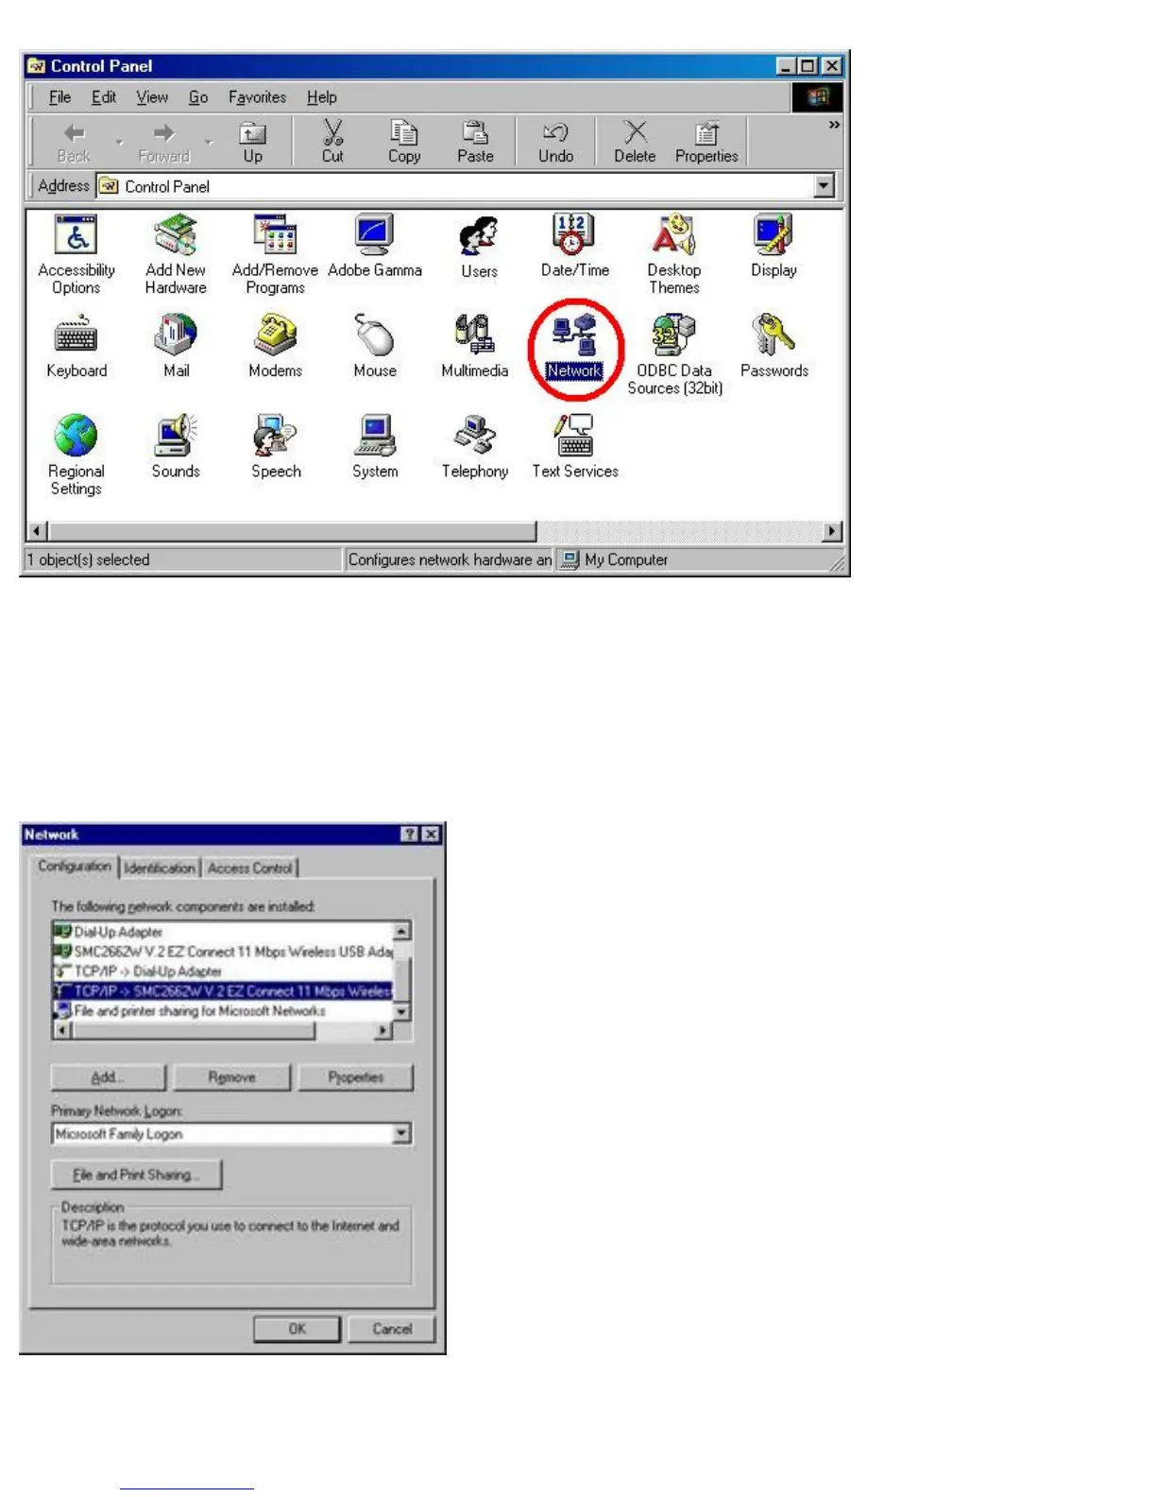The height and width of the screenshot is (1497, 1156).
Task: Click the Paste toolbar button
Action: pos(475,142)
